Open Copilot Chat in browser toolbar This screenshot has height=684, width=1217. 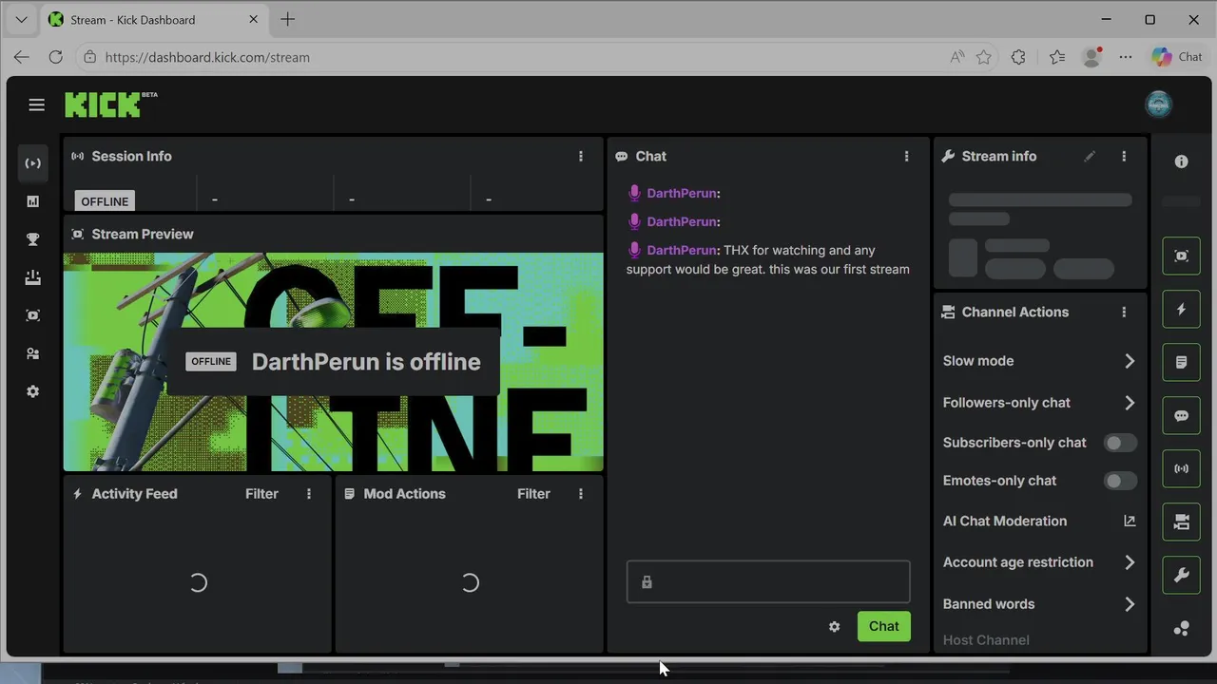pos(1177,57)
